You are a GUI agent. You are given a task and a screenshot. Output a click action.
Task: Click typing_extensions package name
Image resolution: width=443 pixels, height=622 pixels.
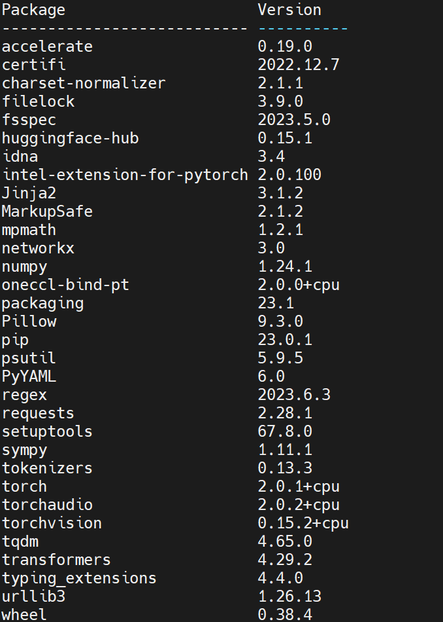[x=79, y=578]
